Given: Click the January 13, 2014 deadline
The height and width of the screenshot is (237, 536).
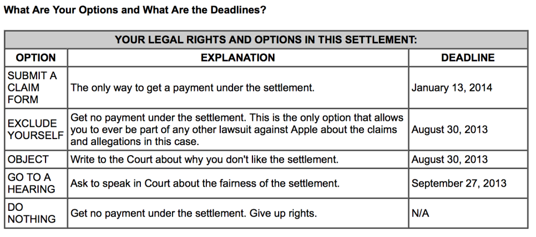Looking at the screenshot, I should (x=451, y=88).
